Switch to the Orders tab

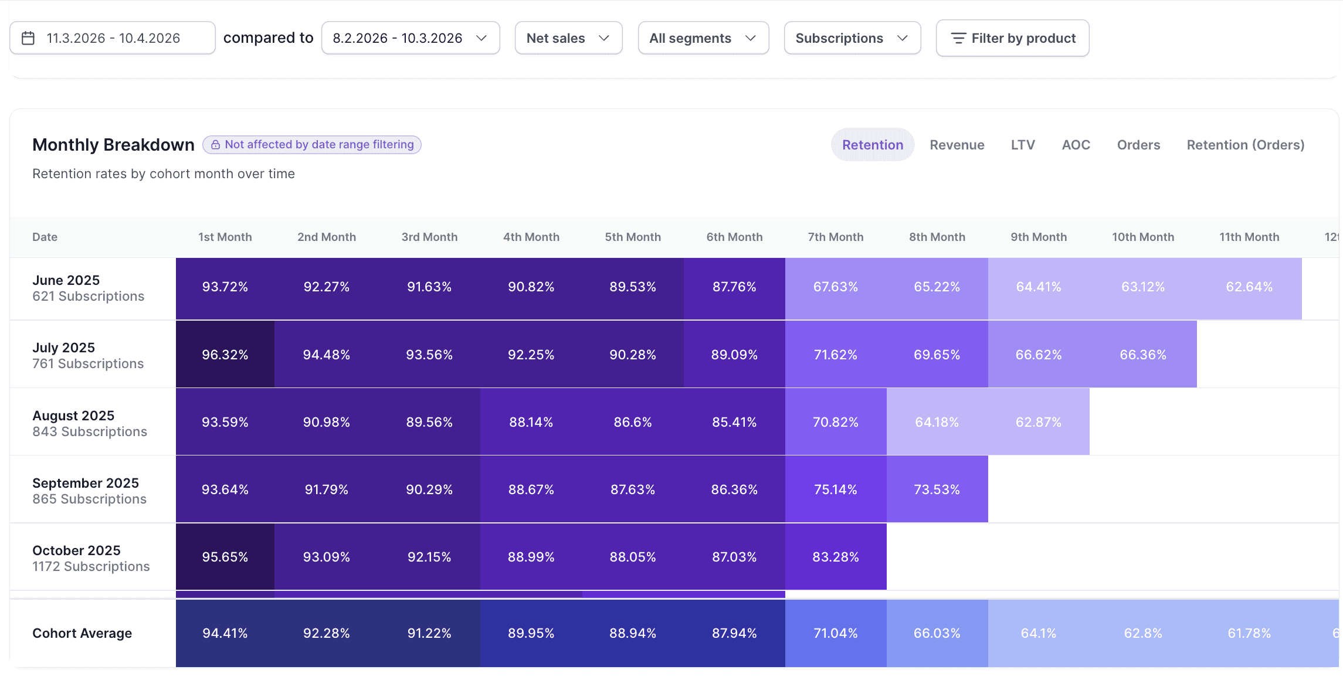[1138, 145]
